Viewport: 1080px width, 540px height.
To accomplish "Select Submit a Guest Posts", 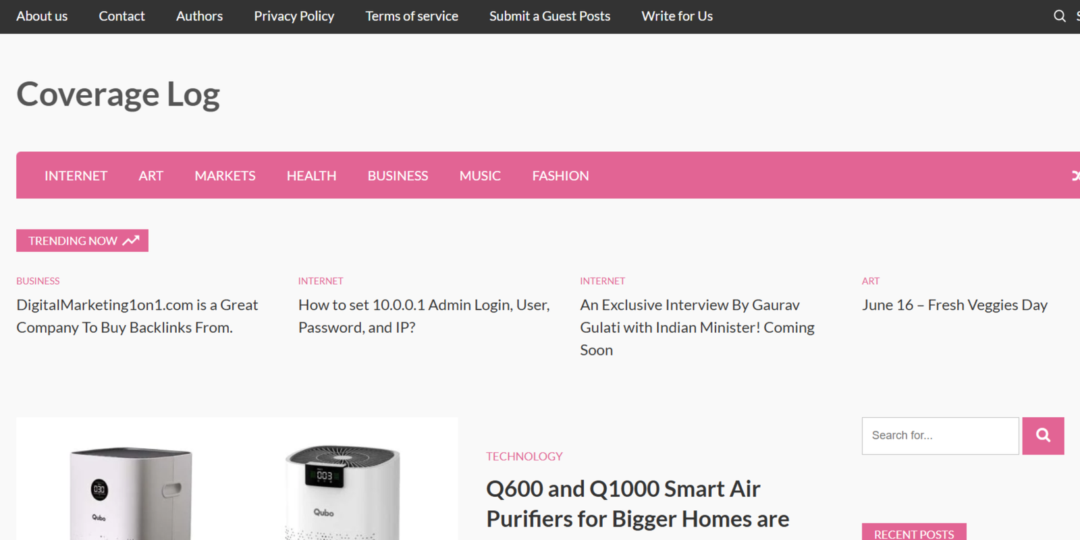I will click(549, 16).
